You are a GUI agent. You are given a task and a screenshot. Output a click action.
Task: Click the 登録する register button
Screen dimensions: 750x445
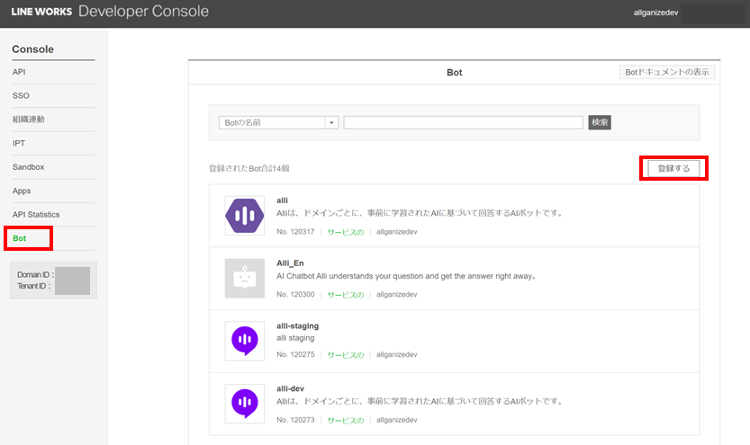point(673,168)
